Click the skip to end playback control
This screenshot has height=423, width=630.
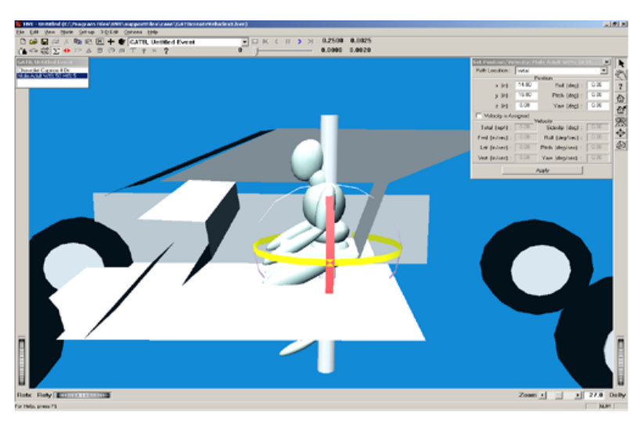[311, 42]
